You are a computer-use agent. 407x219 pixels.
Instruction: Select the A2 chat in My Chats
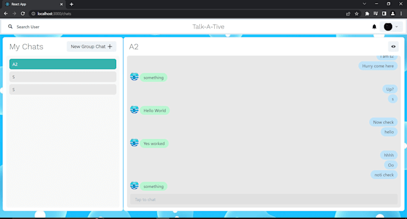[x=63, y=64]
